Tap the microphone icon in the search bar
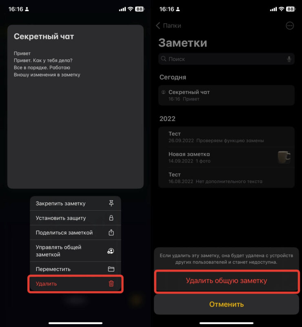302x327 pixels. [x=289, y=59]
